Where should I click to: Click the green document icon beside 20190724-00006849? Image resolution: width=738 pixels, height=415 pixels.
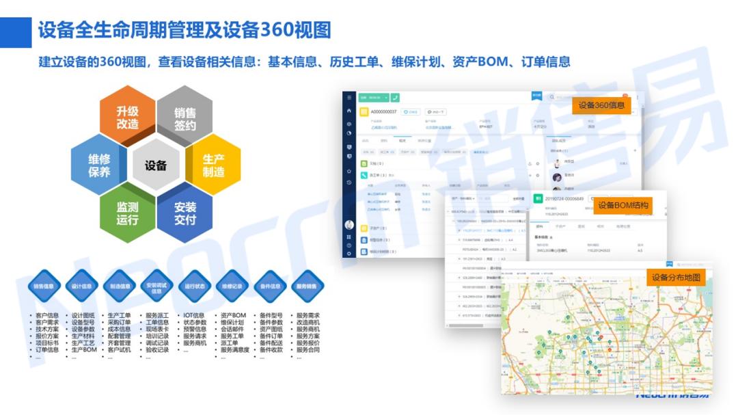(537, 199)
